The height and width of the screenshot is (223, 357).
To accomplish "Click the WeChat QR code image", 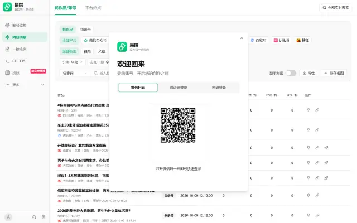I will pos(178,125).
